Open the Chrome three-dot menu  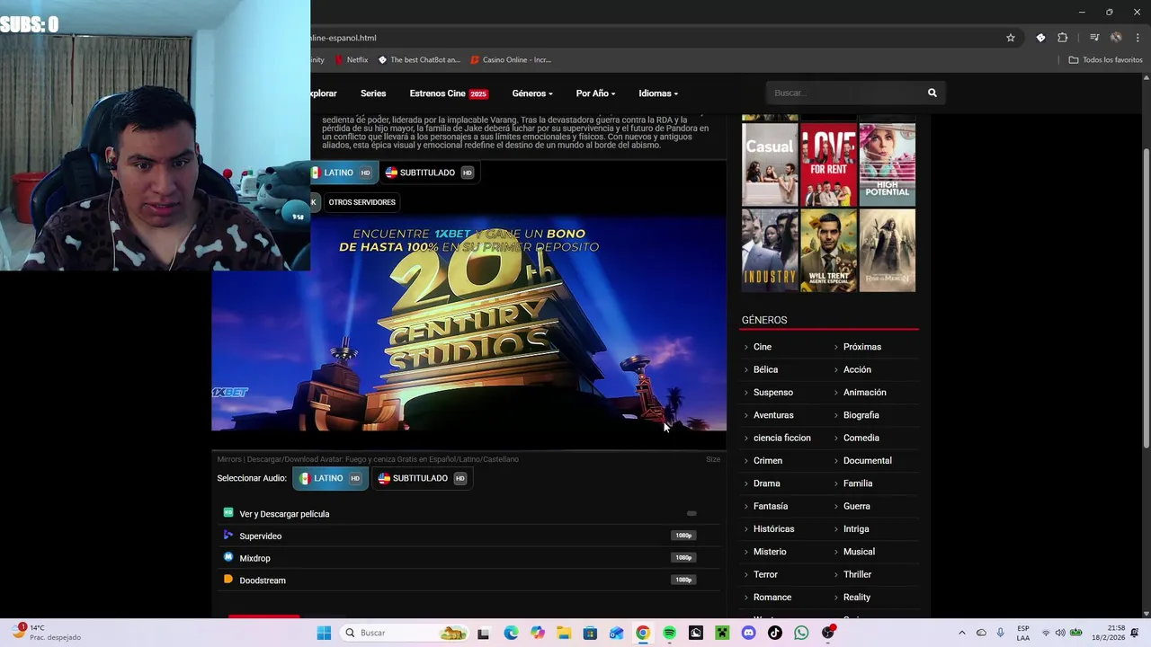pos(1138,38)
